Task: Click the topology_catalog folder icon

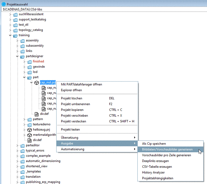Action: click(15, 30)
